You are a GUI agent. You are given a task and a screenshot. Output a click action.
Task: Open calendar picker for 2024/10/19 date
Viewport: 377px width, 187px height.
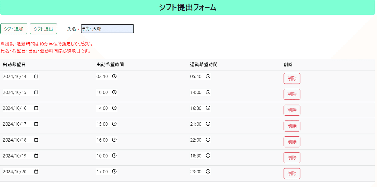(36, 156)
